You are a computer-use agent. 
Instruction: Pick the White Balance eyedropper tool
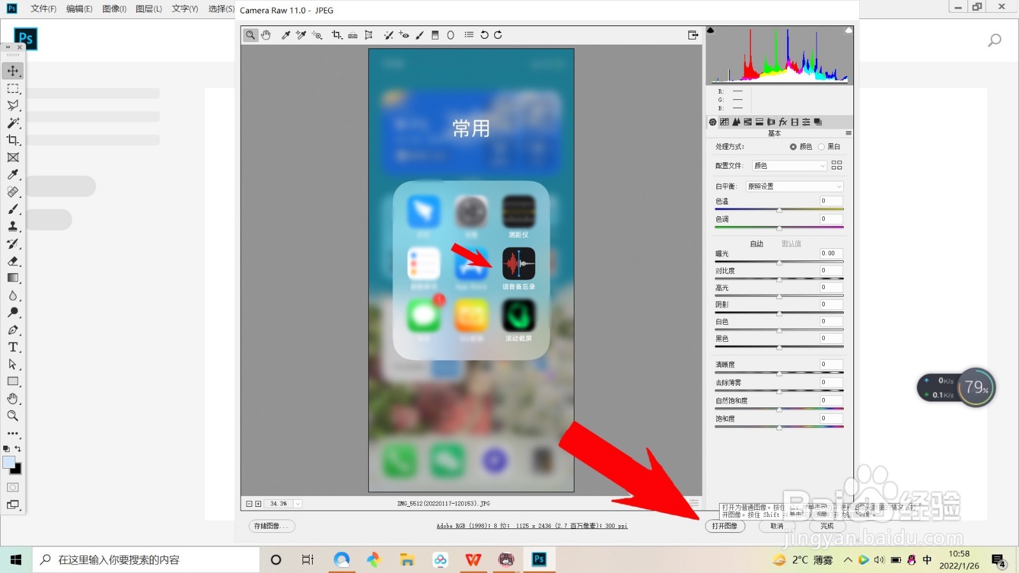(286, 35)
